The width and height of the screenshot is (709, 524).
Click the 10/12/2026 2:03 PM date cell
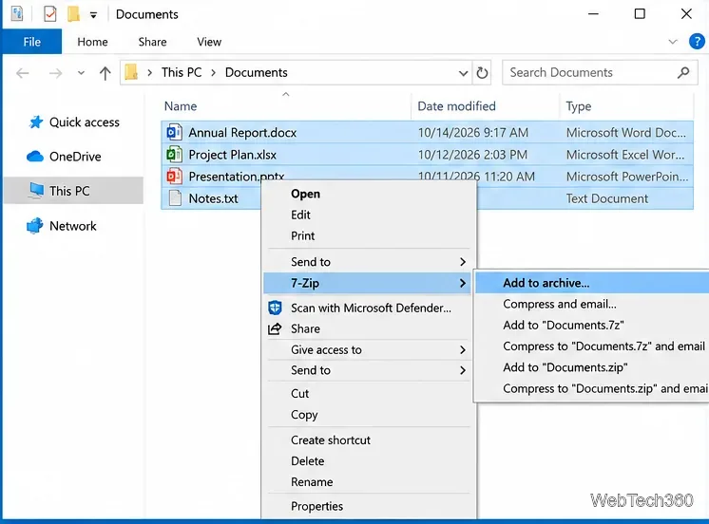[x=472, y=155]
